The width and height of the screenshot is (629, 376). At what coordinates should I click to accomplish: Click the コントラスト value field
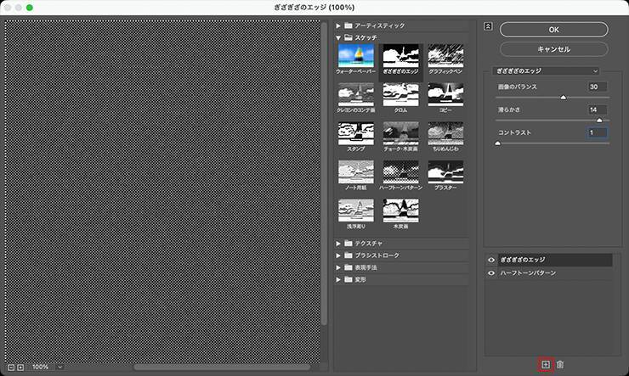coord(598,132)
